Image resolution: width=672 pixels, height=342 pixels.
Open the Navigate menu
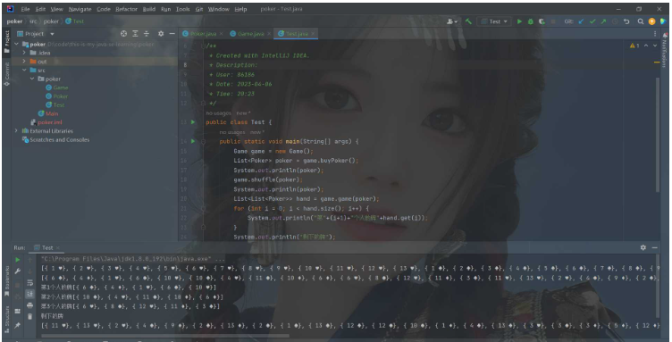(80, 9)
